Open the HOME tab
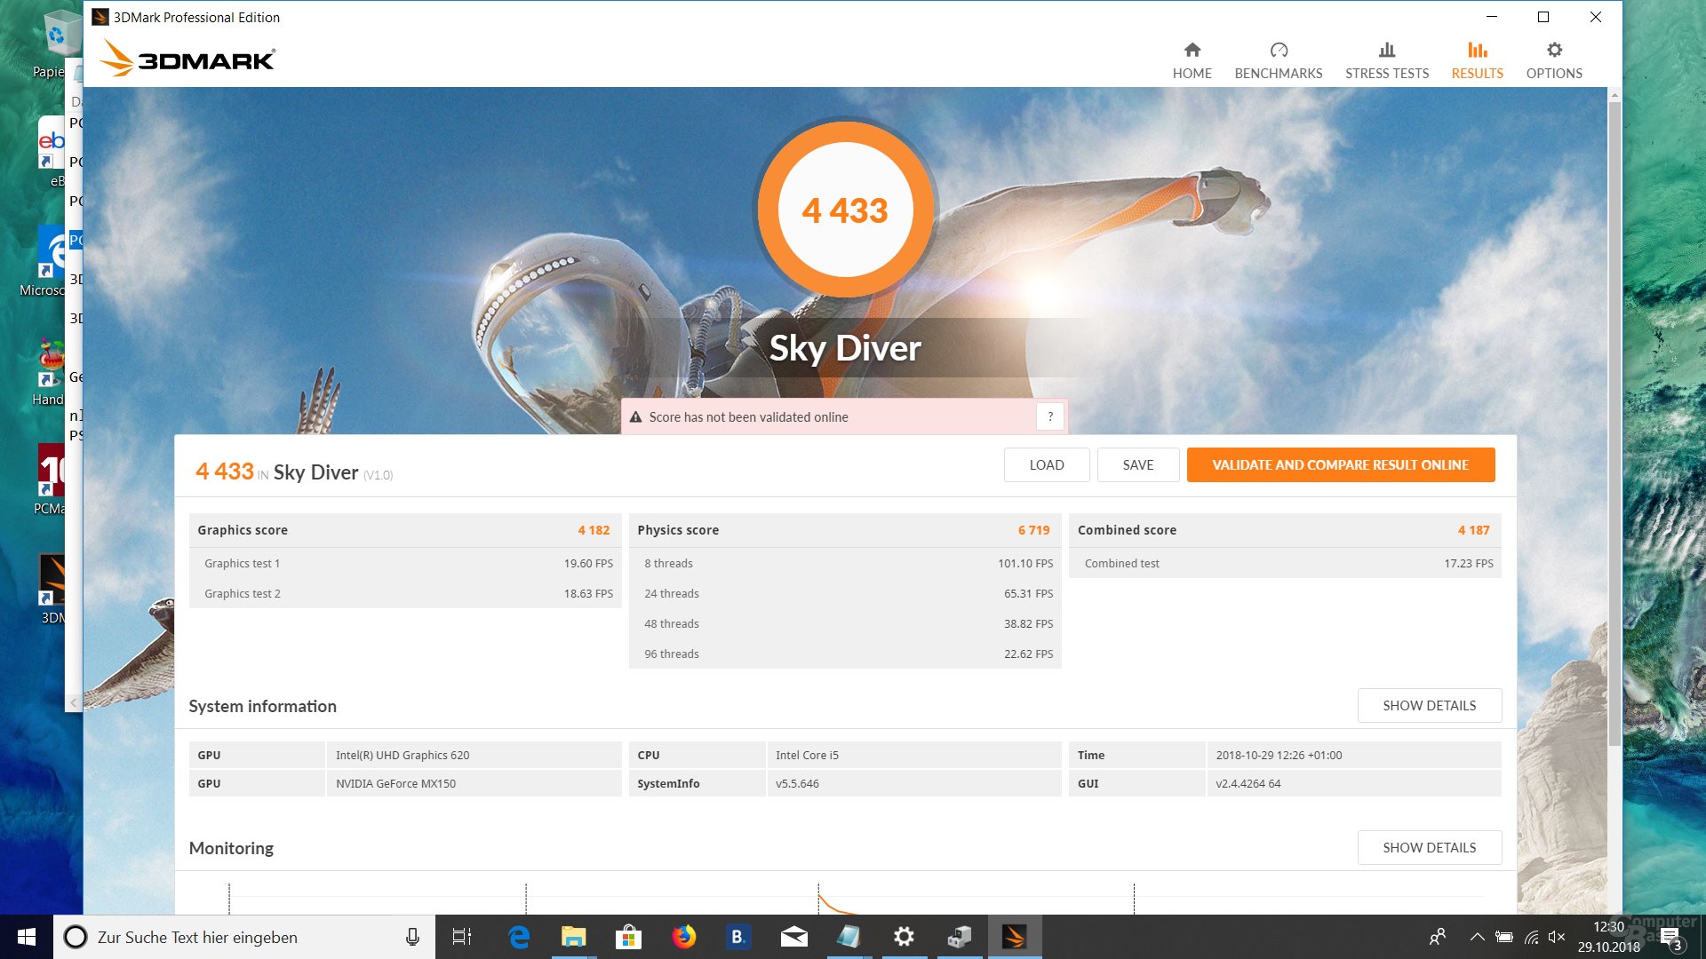The image size is (1706, 959). click(x=1192, y=60)
